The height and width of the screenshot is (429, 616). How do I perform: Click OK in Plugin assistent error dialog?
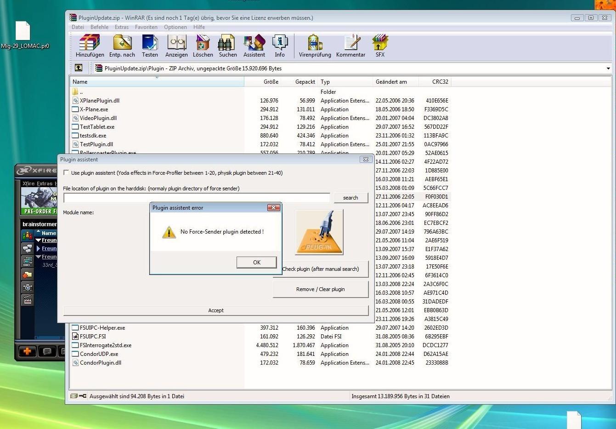click(256, 262)
